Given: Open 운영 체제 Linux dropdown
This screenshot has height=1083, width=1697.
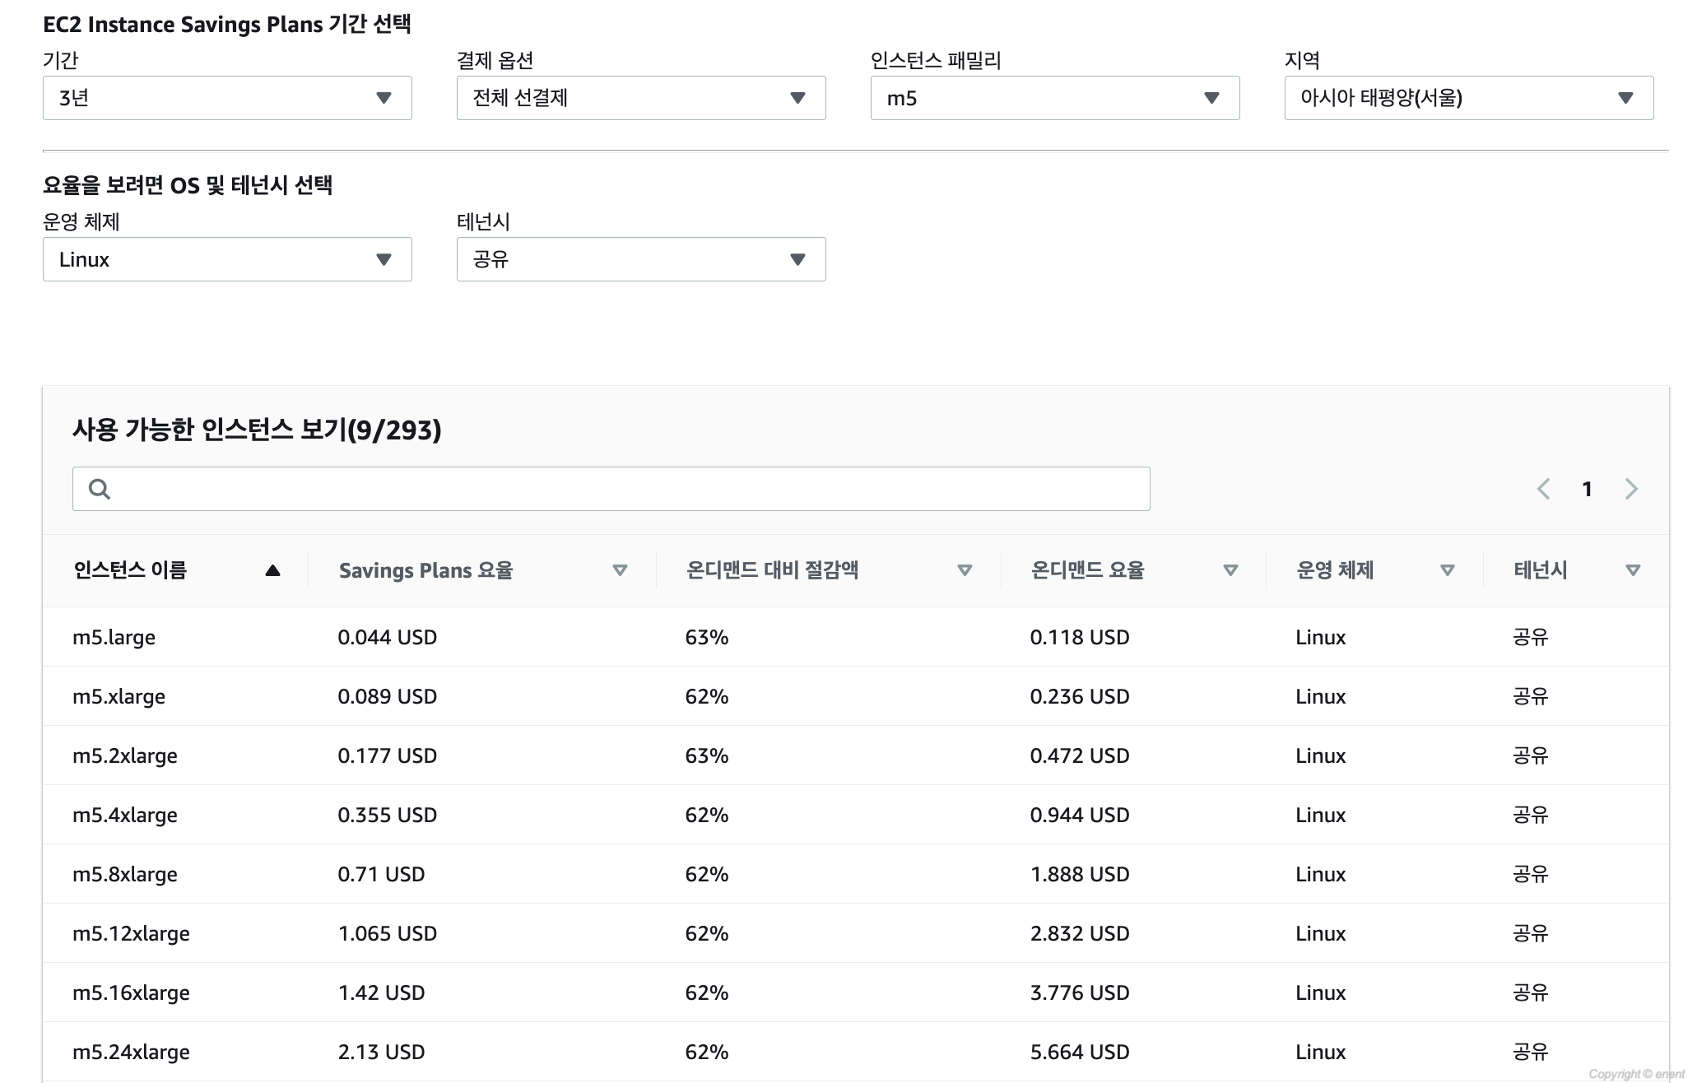Looking at the screenshot, I should (227, 259).
